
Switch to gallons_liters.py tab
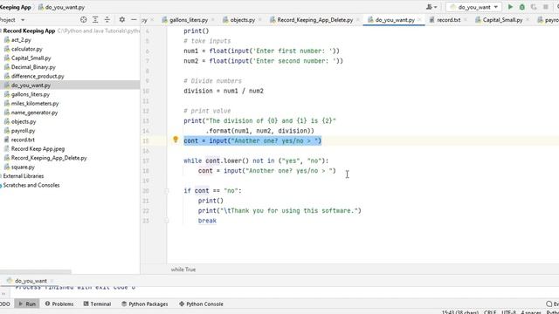coord(189,20)
